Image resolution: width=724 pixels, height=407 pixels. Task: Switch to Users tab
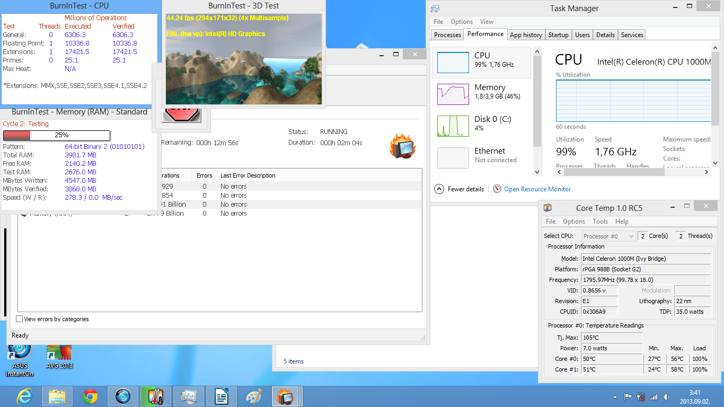[582, 35]
